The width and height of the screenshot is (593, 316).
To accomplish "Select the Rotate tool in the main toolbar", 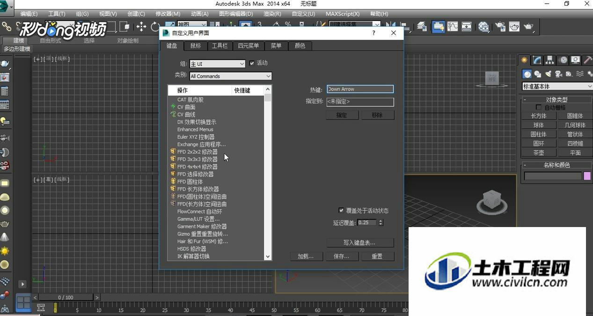I will 155,27.
